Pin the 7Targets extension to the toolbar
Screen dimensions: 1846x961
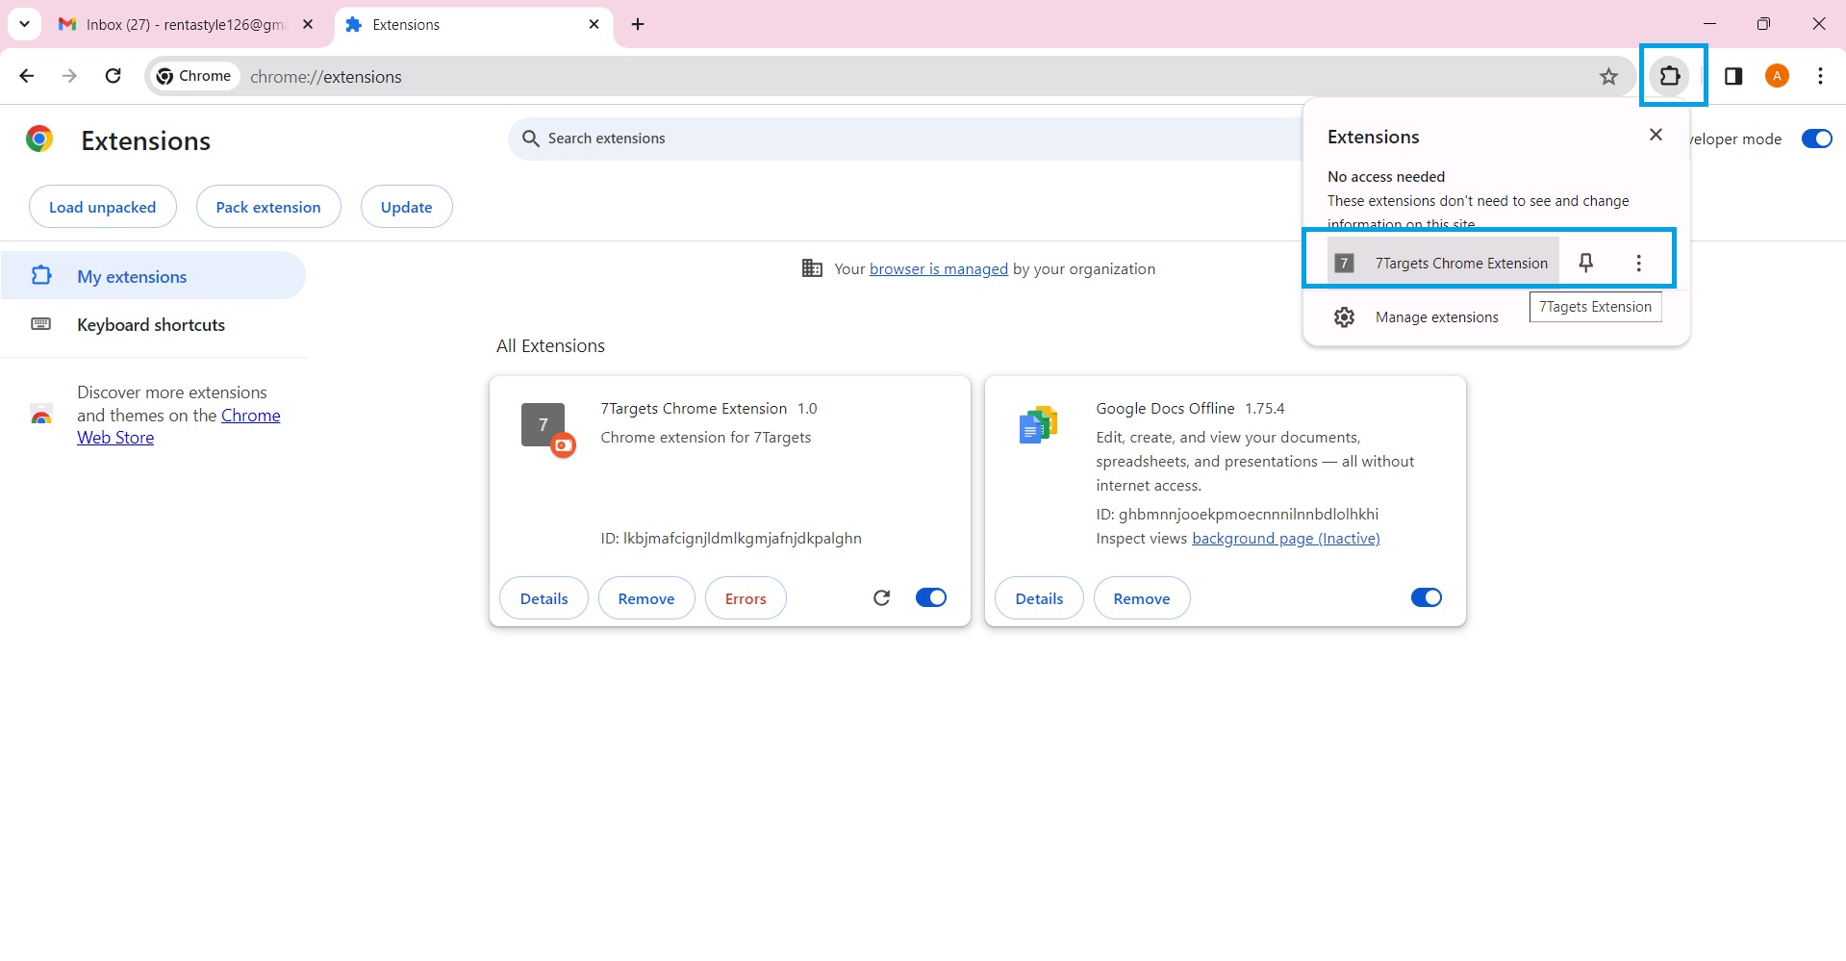point(1585,262)
